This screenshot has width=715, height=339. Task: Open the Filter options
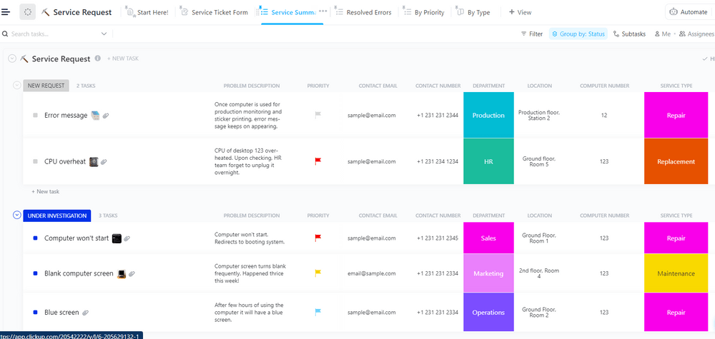pos(531,34)
